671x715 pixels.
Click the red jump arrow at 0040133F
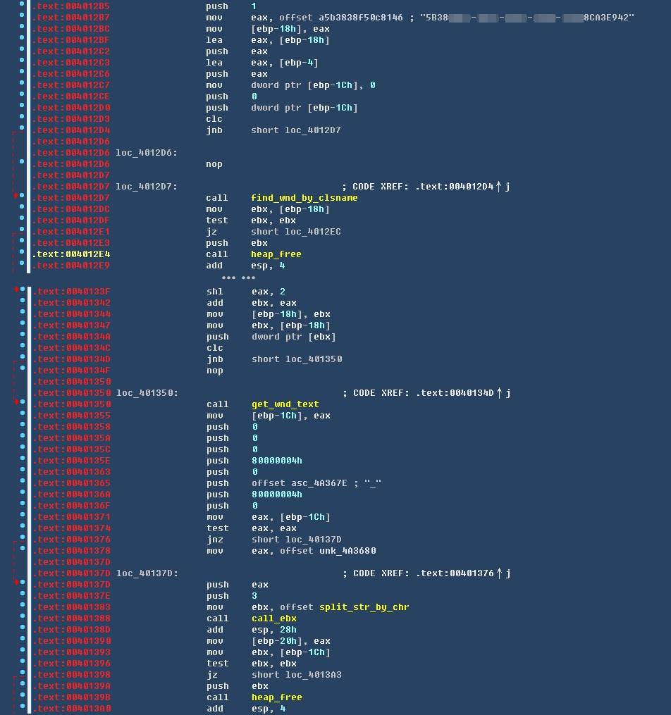point(16,290)
